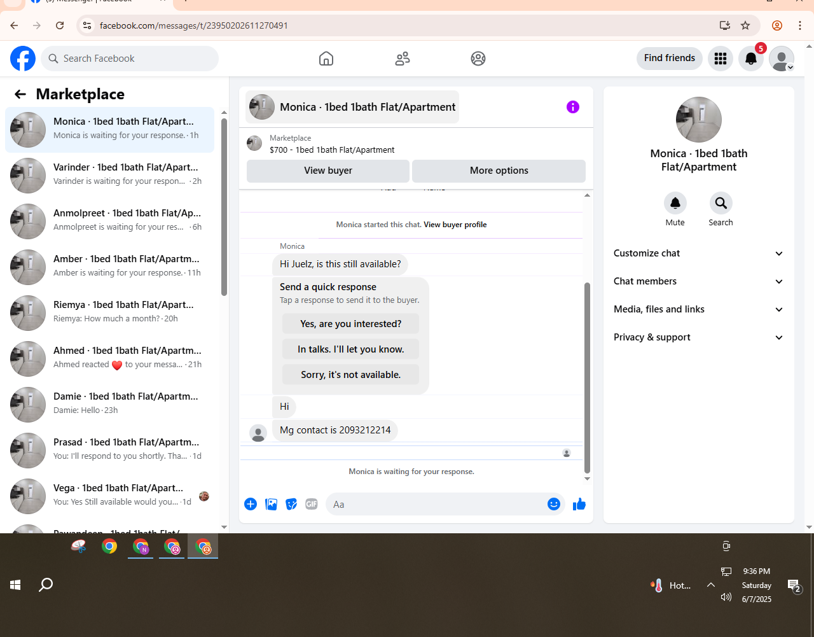Click the View buyer button
814x637 pixels.
328,171
